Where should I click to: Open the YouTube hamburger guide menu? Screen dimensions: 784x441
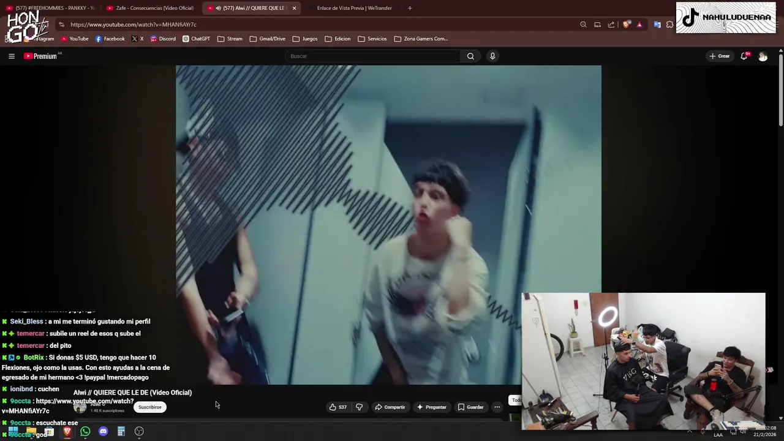pos(11,56)
